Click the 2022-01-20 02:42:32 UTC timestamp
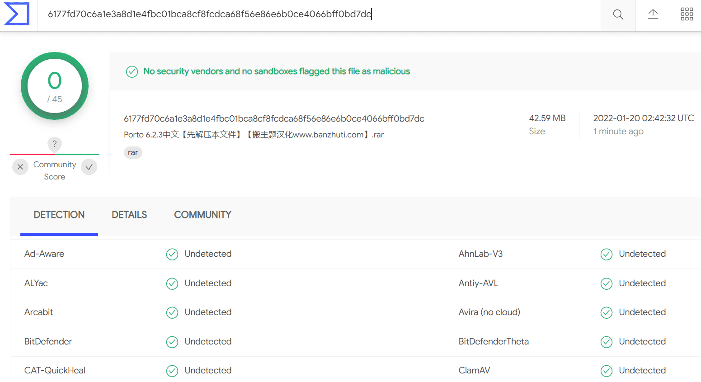The width and height of the screenshot is (701, 382). [644, 118]
